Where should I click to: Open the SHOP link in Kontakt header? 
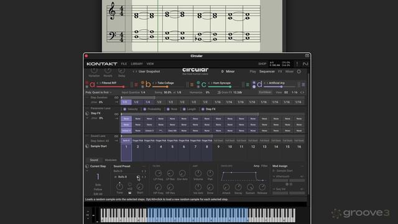click(x=262, y=63)
